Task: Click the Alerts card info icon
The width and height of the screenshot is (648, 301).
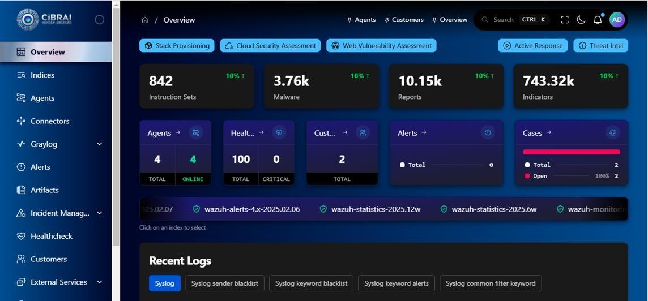Action: point(487,132)
